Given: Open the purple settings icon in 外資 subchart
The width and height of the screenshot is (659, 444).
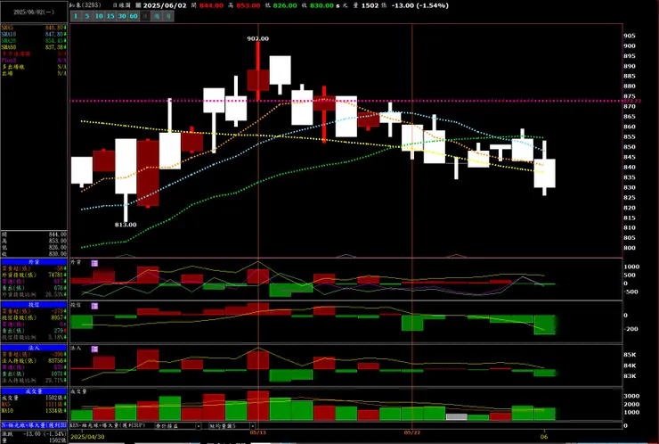Looking at the screenshot, I should click(94, 263).
